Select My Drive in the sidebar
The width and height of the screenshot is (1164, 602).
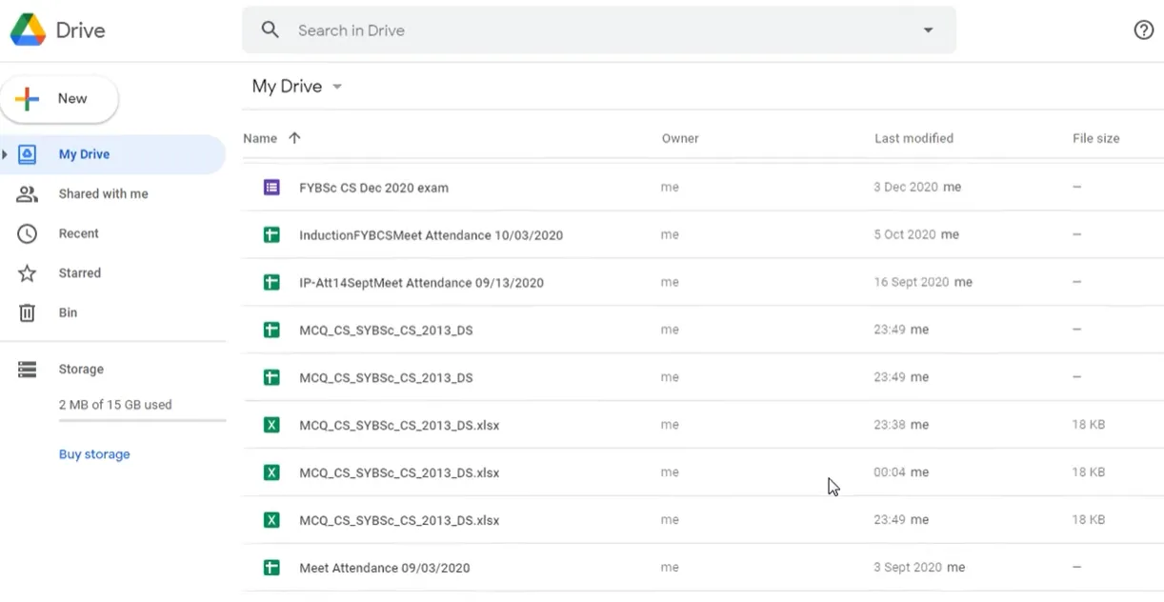click(84, 154)
